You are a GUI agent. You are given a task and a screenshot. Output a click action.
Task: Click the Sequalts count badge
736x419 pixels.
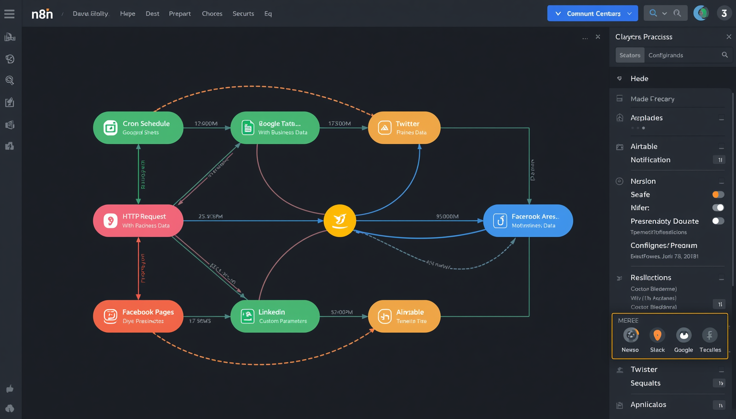click(x=720, y=383)
